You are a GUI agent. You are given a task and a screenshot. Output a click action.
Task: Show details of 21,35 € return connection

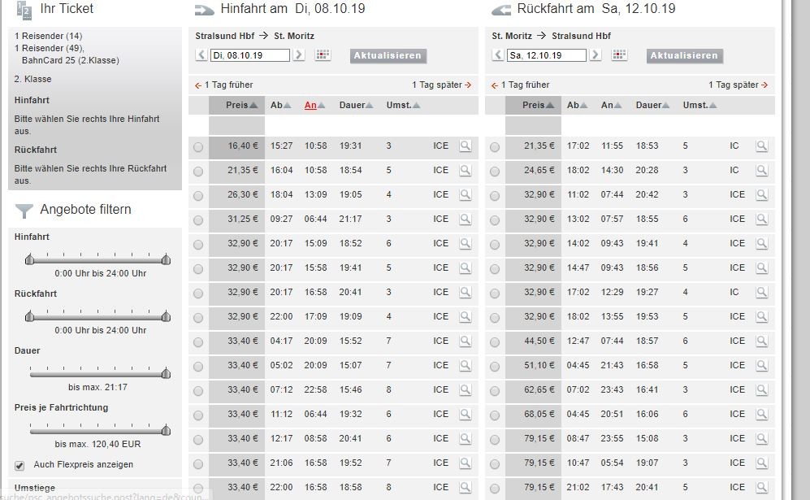[761, 146]
